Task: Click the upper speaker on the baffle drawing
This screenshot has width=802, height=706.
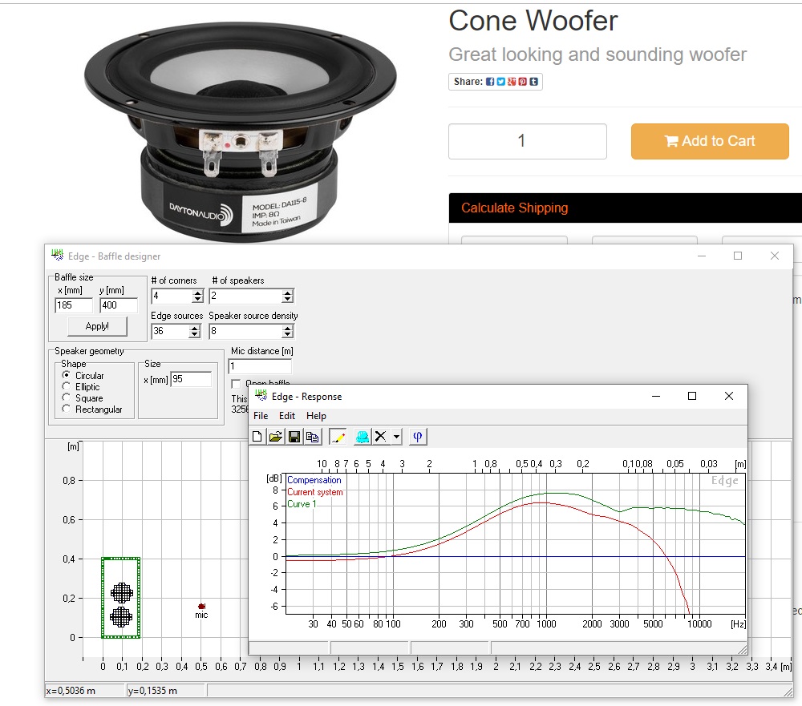Action: (x=122, y=593)
